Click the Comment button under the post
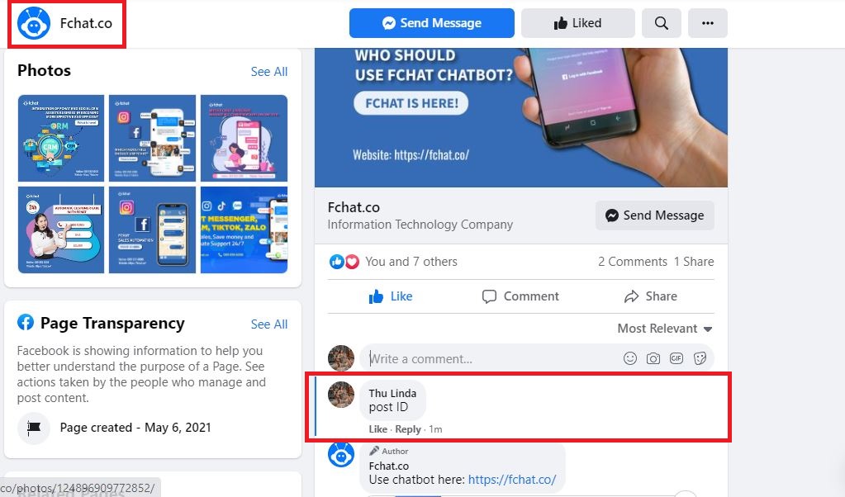 pos(520,296)
